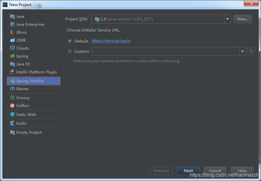Screen dimensions: 261x181
Task: Click the Previous button
Action: coord(161,171)
